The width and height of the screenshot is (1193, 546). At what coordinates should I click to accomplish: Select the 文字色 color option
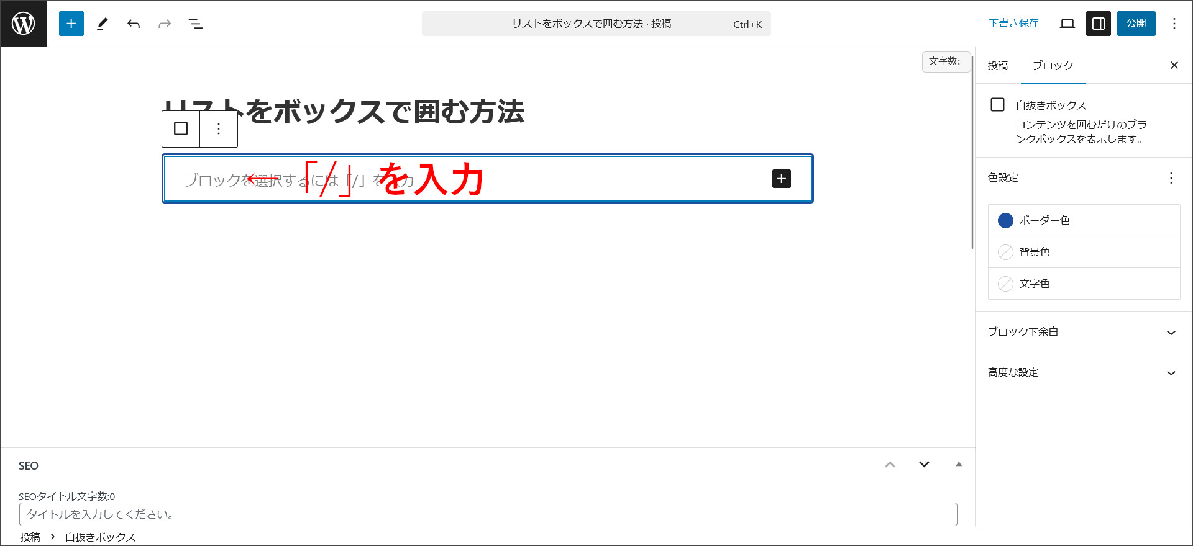pyautogui.click(x=1084, y=284)
